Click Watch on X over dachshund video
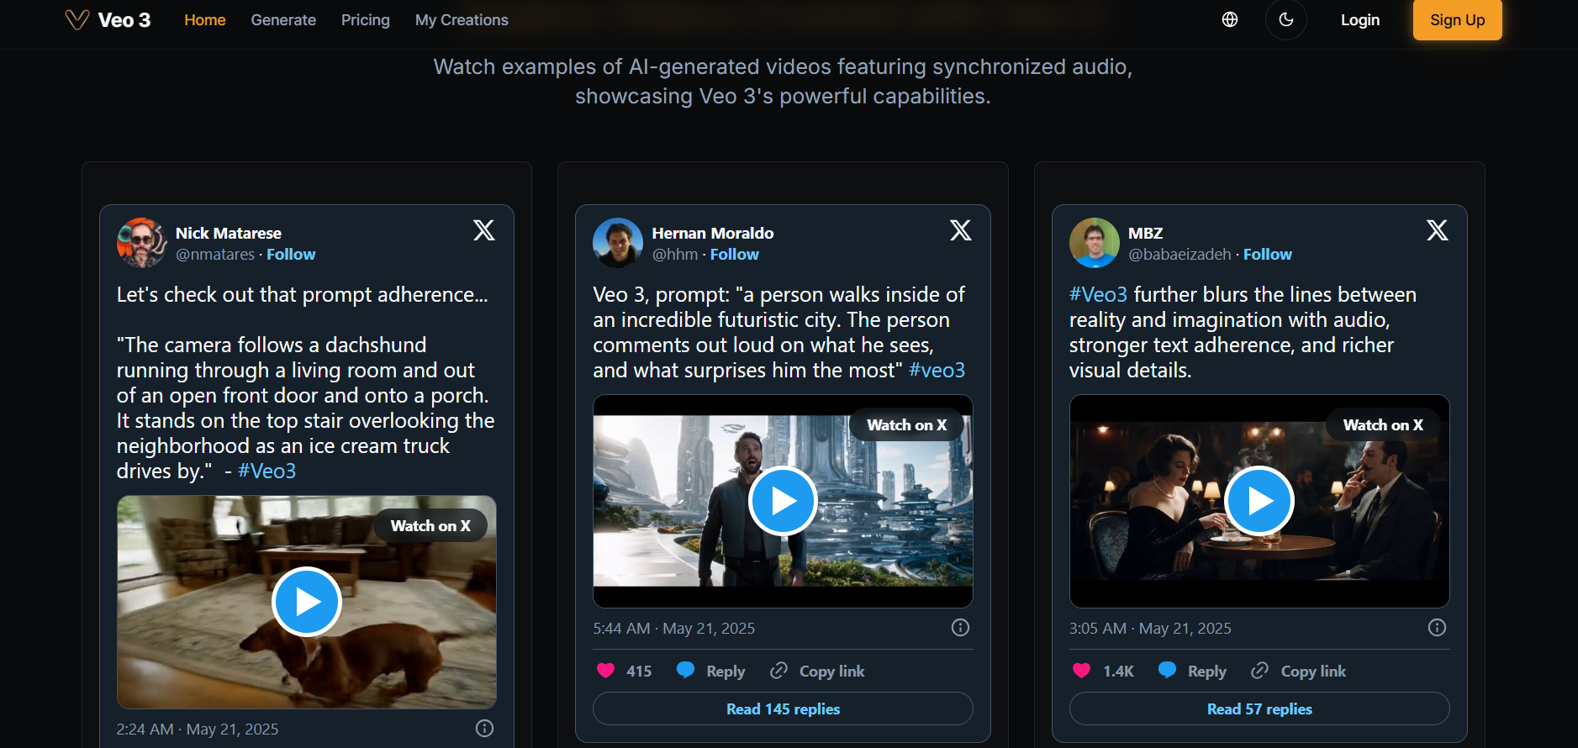The height and width of the screenshot is (748, 1578). [430, 525]
